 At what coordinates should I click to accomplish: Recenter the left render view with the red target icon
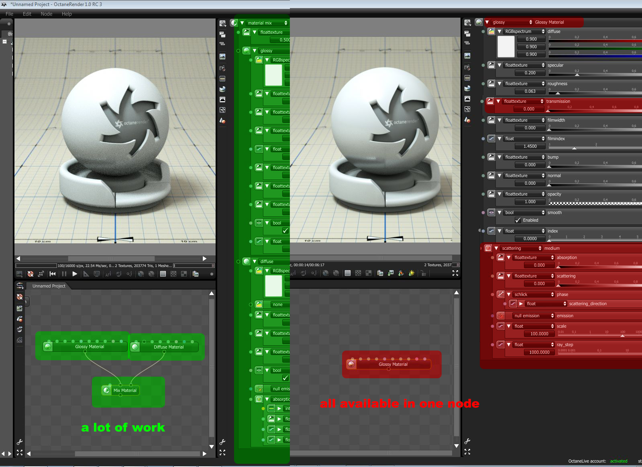pyautogui.click(x=31, y=274)
